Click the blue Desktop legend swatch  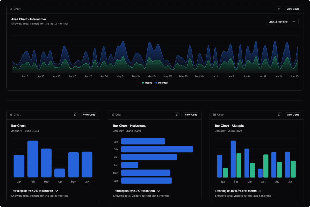pyautogui.click(x=156, y=83)
